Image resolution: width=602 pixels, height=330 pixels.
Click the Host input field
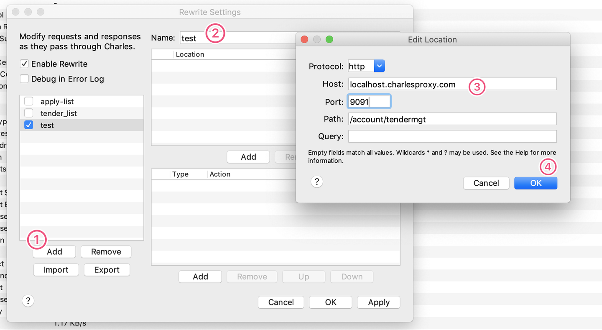[x=452, y=84]
